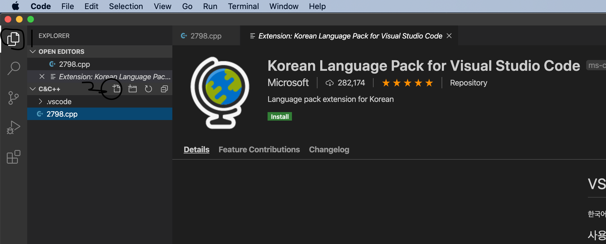This screenshot has width=606, height=244.
Task: Show the Changelog tab
Action: pos(329,149)
